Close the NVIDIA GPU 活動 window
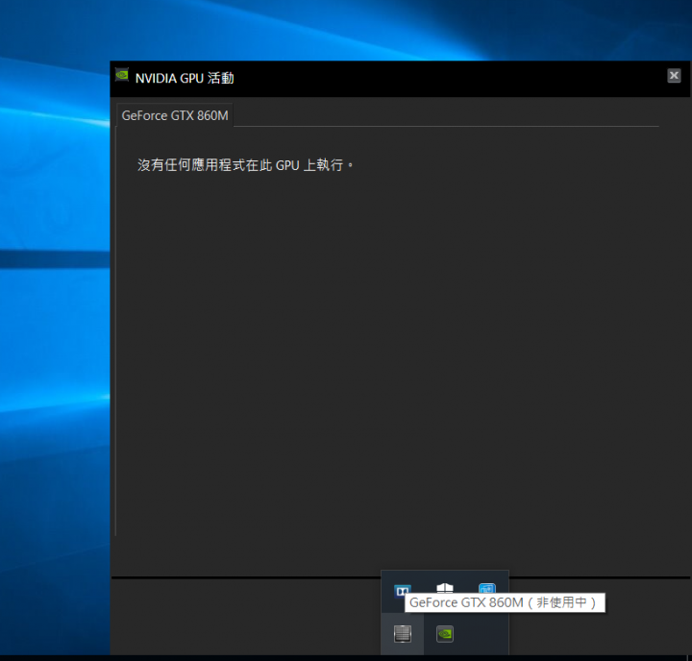Screen dimensions: 692x661 click(674, 76)
